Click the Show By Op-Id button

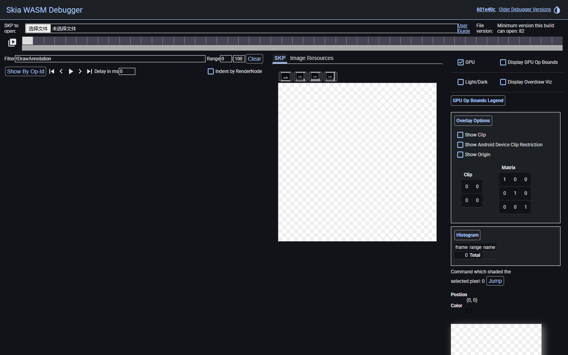pyautogui.click(x=26, y=71)
